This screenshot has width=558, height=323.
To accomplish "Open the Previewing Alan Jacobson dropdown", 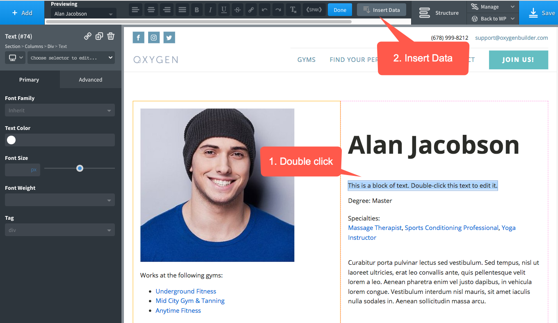I will point(84,14).
